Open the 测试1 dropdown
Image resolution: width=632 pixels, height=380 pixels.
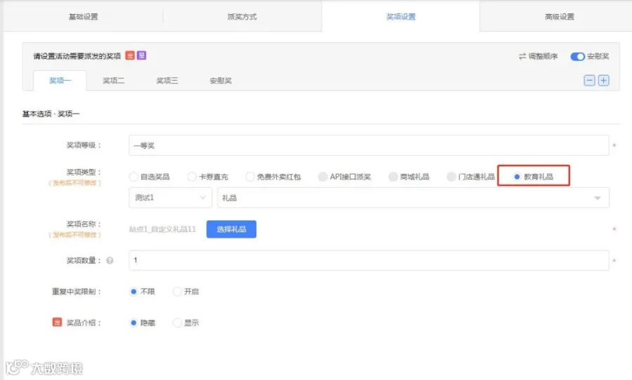point(170,198)
